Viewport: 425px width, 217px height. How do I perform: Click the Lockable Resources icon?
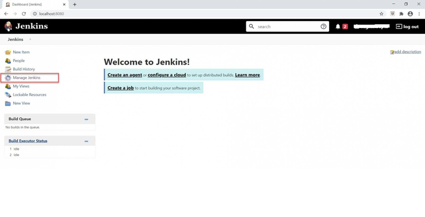(8, 95)
